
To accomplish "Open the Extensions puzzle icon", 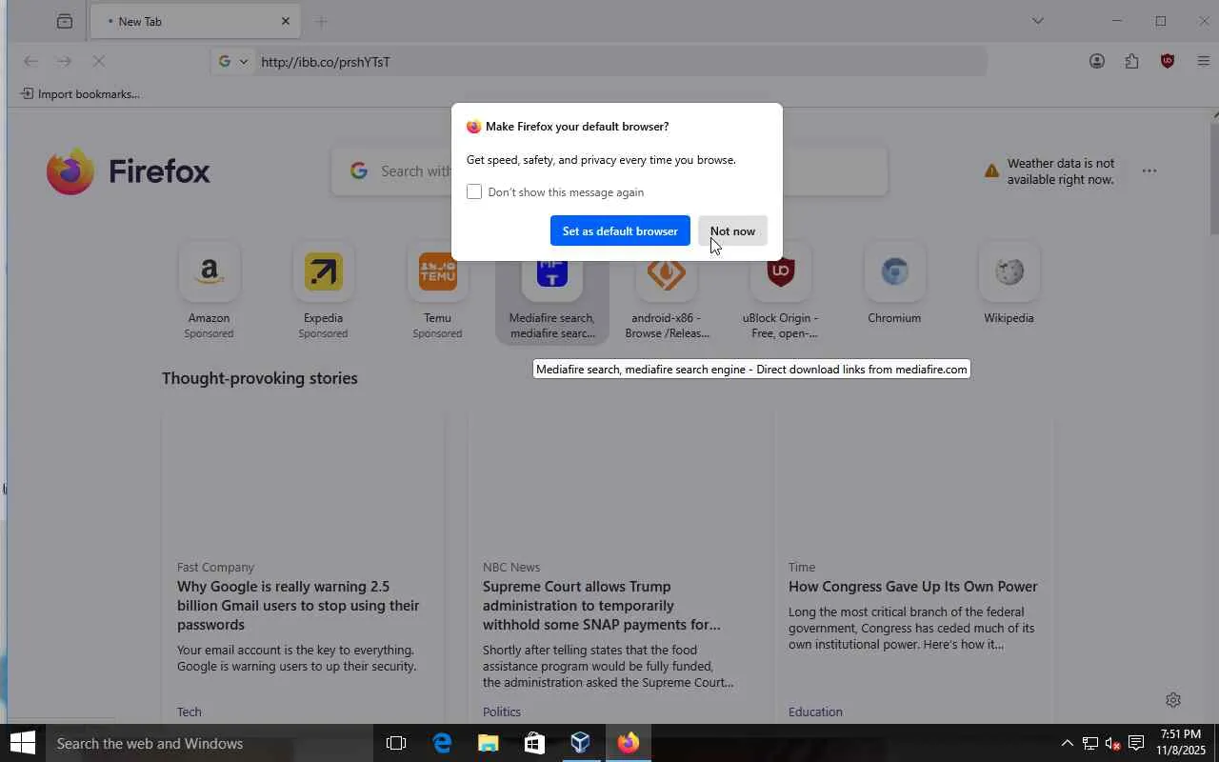I will tap(1131, 62).
